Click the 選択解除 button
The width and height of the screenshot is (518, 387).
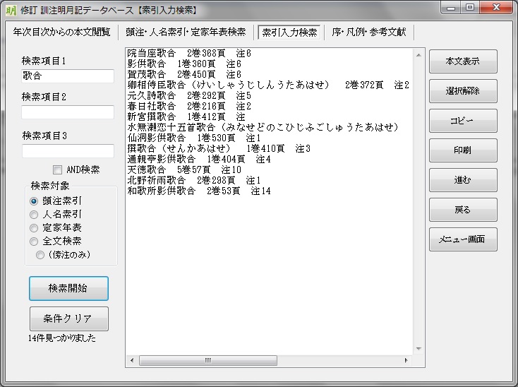click(x=463, y=91)
